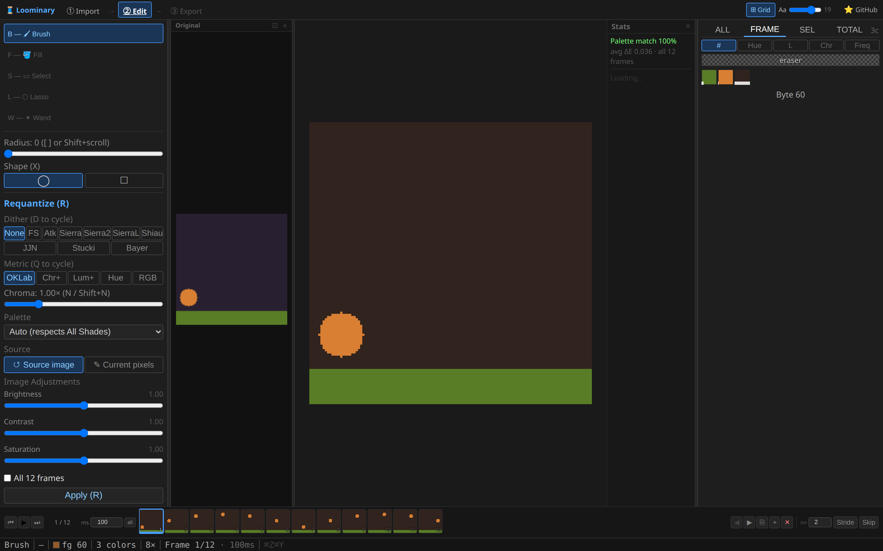Screen dimensions: 883x551
Task: Choose RGB metric
Action: point(147,278)
